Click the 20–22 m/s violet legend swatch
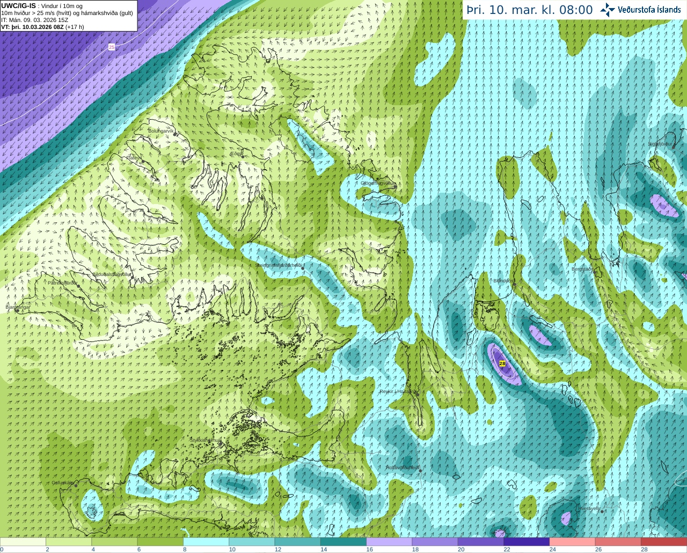 point(481,542)
